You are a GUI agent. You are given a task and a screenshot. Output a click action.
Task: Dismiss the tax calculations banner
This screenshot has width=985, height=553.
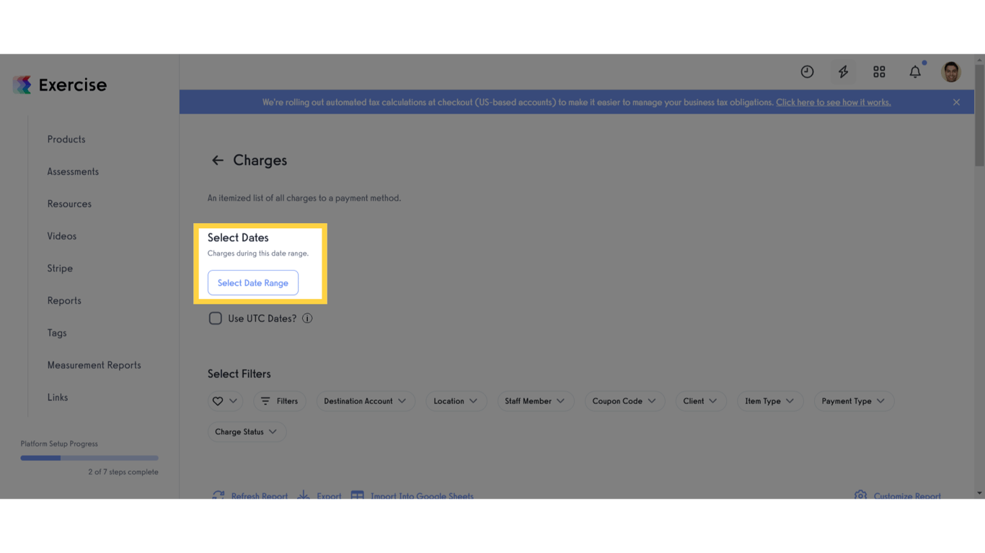956,102
